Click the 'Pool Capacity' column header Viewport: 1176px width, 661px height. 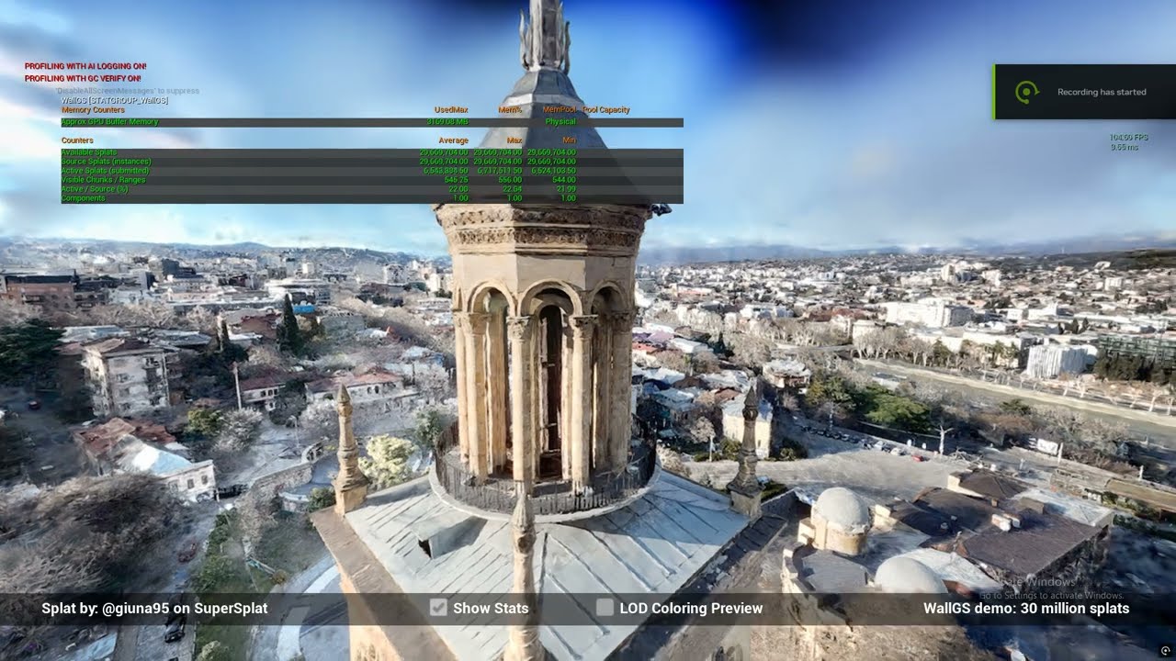(x=606, y=110)
